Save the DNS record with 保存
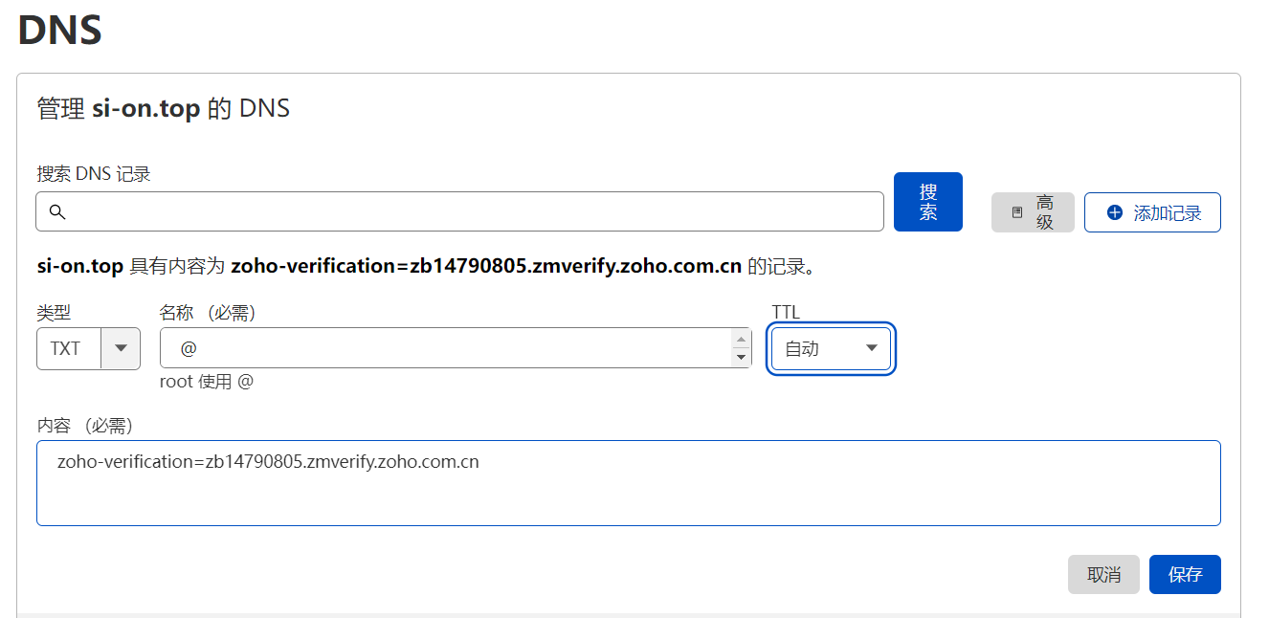The height and width of the screenshot is (618, 1269). pos(1185,574)
